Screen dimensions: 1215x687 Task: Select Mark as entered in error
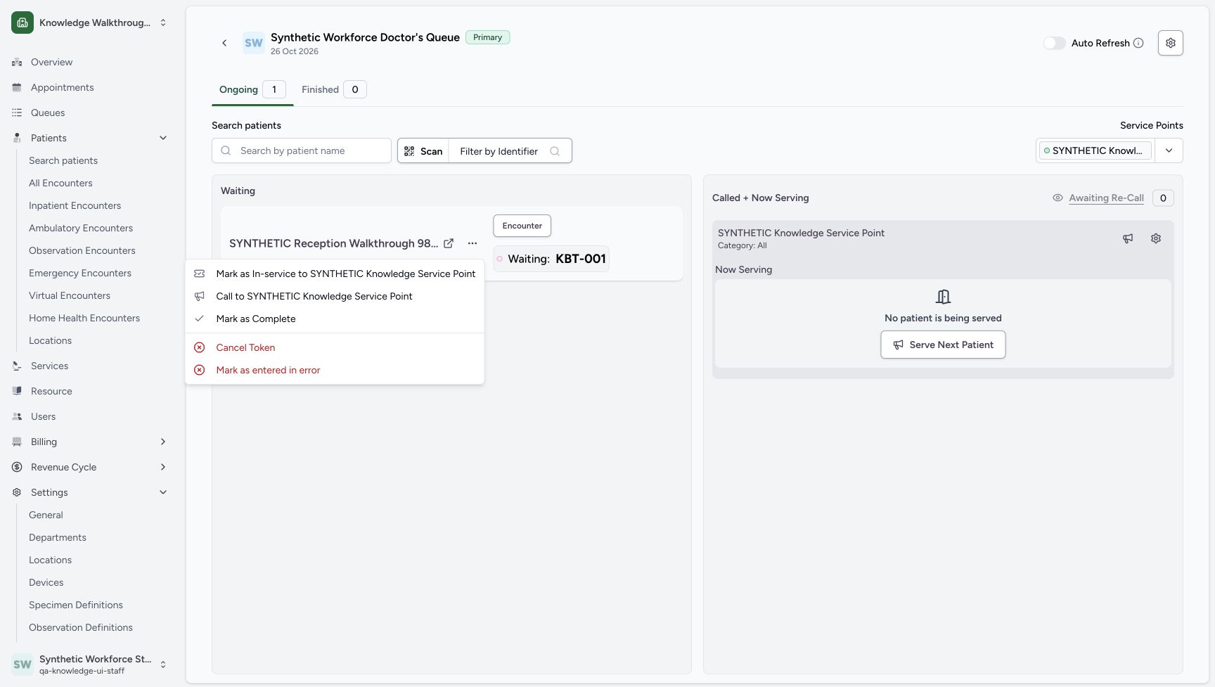335,370
